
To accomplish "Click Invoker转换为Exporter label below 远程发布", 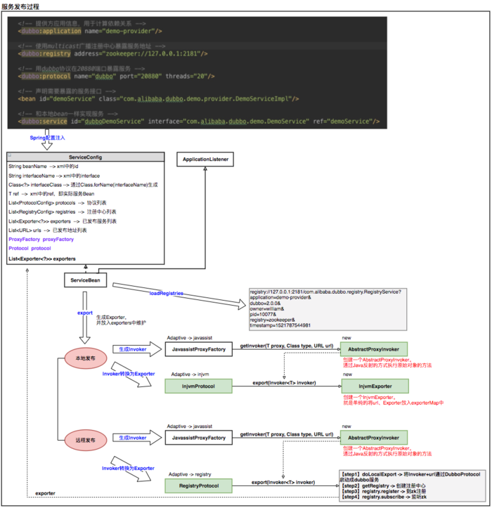I will point(128,469).
